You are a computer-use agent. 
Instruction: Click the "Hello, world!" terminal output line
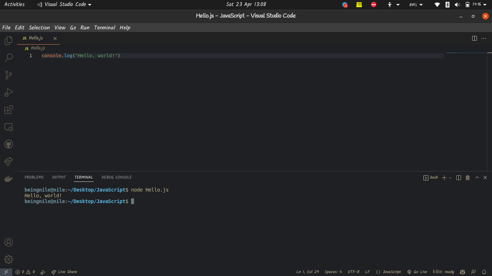tap(43, 195)
